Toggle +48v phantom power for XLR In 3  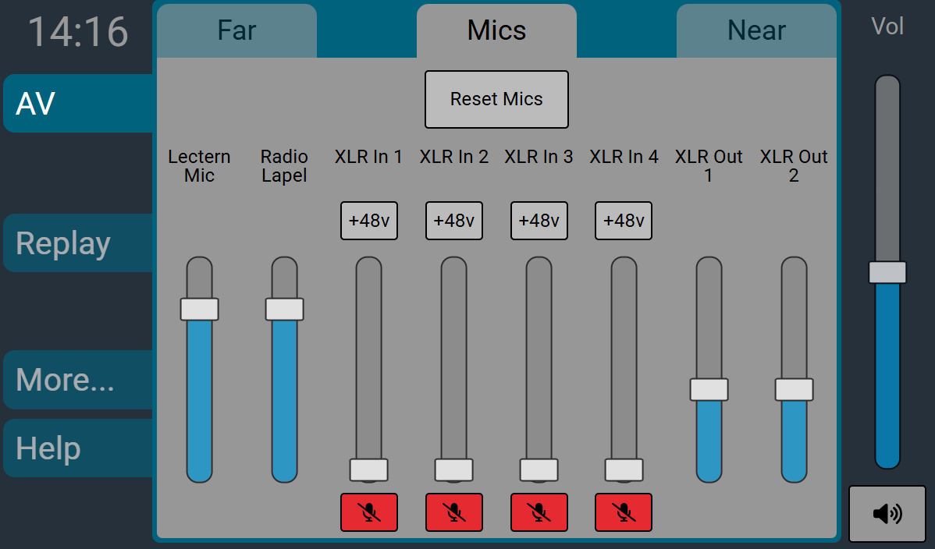coord(539,221)
